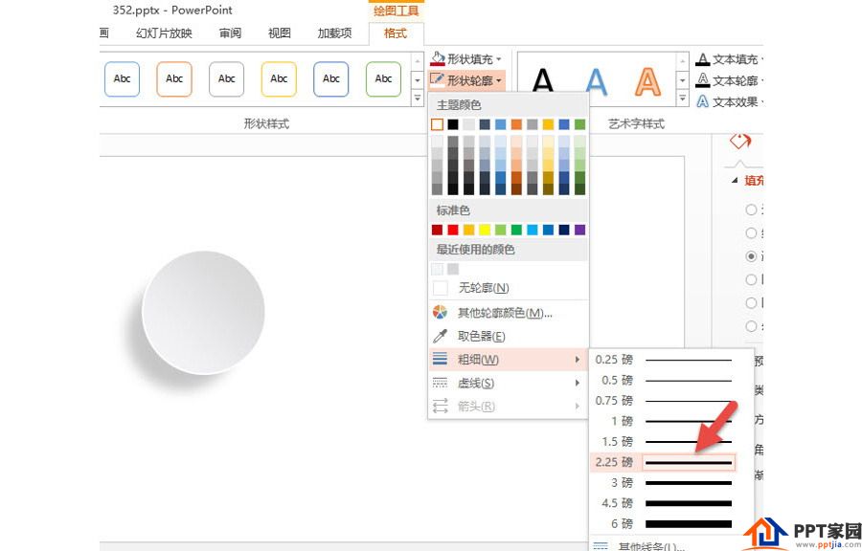Open the 形状填充 dropdown arrow
This screenshot has height=551, width=862.
499,59
